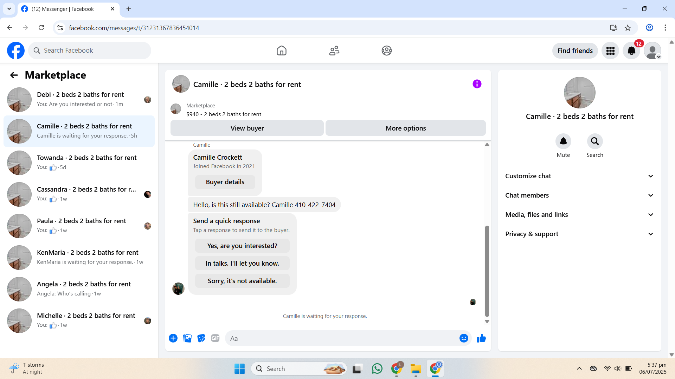Open the T-storms weather widget
Image resolution: width=675 pixels, height=379 pixels.
click(27, 368)
